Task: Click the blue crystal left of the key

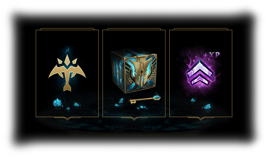Action: point(121,100)
